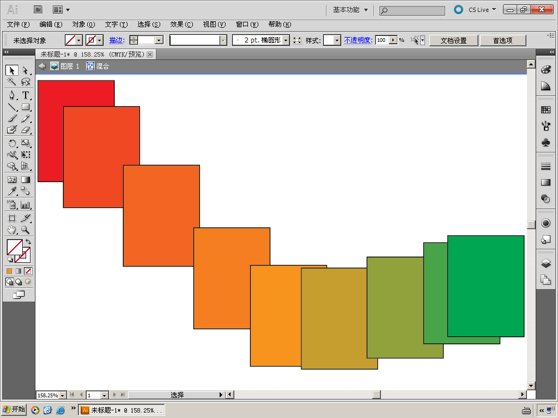Open the Color panel palette icon
The width and height of the screenshot is (558, 418).
pos(545,70)
